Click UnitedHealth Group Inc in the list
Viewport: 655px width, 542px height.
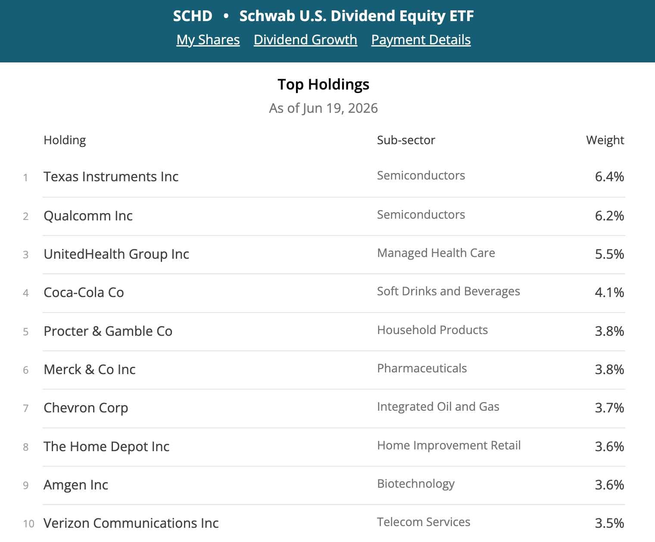pyautogui.click(x=116, y=254)
